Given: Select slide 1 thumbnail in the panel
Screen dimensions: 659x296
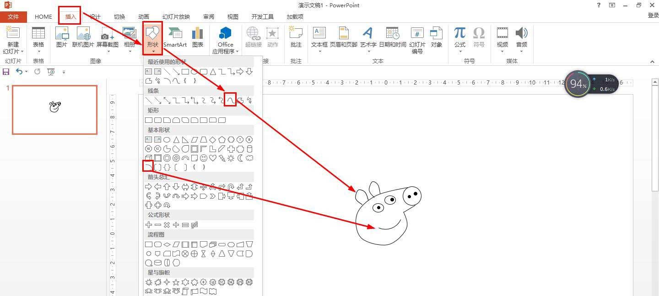Looking at the screenshot, I should click(x=54, y=110).
